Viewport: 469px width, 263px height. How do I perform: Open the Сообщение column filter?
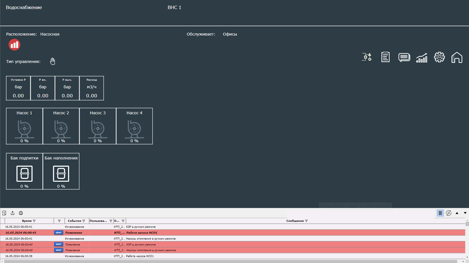pyautogui.click(x=306, y=221)
